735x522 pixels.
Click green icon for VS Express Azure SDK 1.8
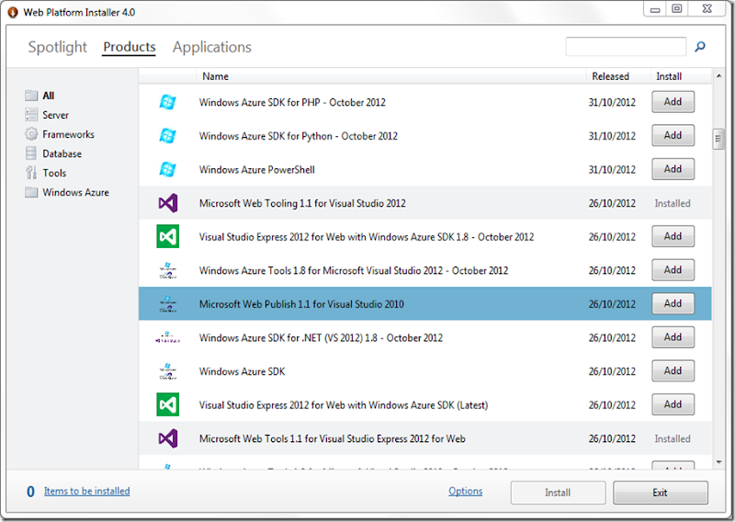(x=168, y=236)
